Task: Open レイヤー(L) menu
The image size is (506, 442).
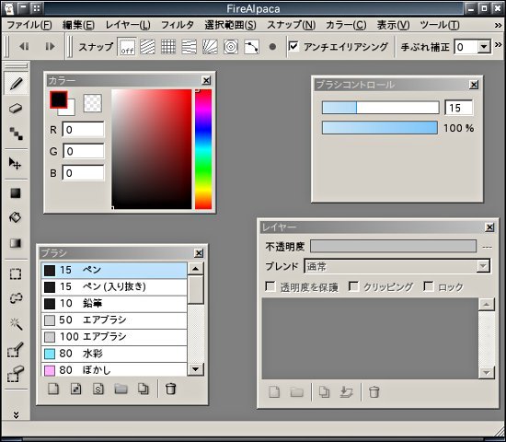Action: (x=128, y=25)
